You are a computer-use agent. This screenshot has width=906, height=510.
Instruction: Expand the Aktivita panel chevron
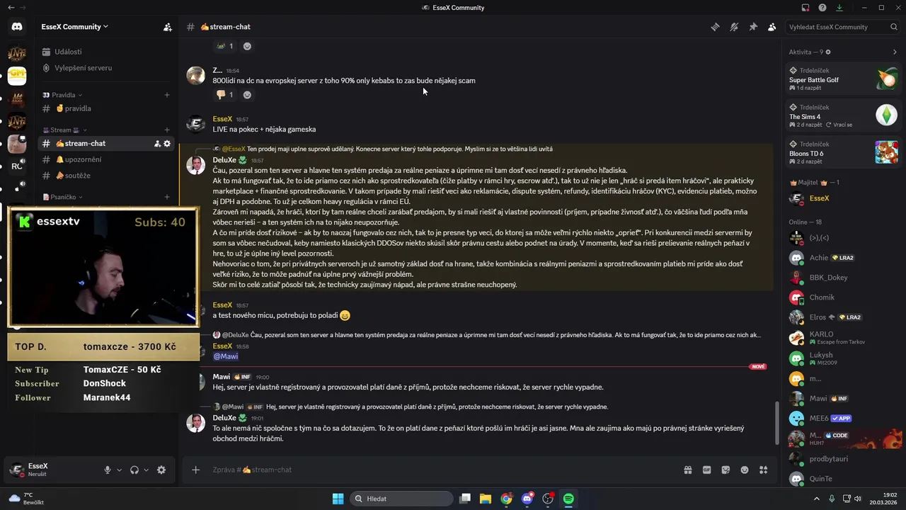click(x=895, y=52)
